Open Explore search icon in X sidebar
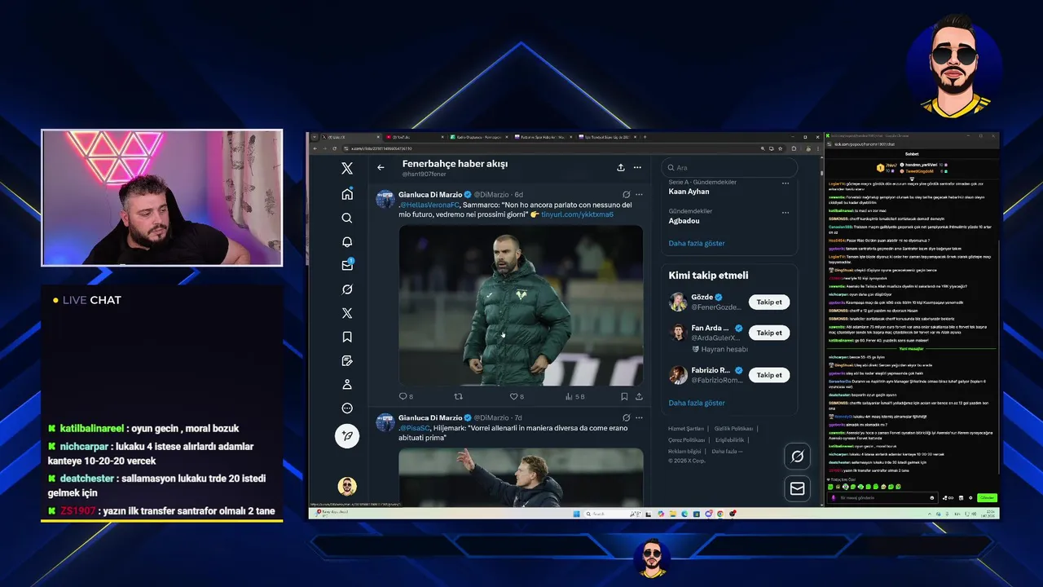The height and width of the screenshot is (587, 1043). coord(347,218)
